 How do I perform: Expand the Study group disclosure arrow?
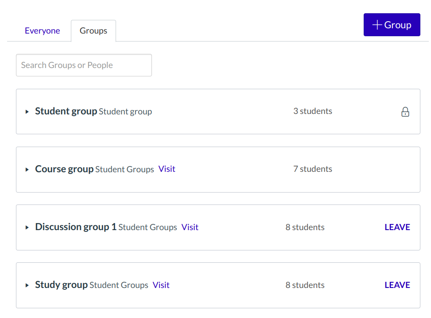pyautogui.click(x=27, y=285)
